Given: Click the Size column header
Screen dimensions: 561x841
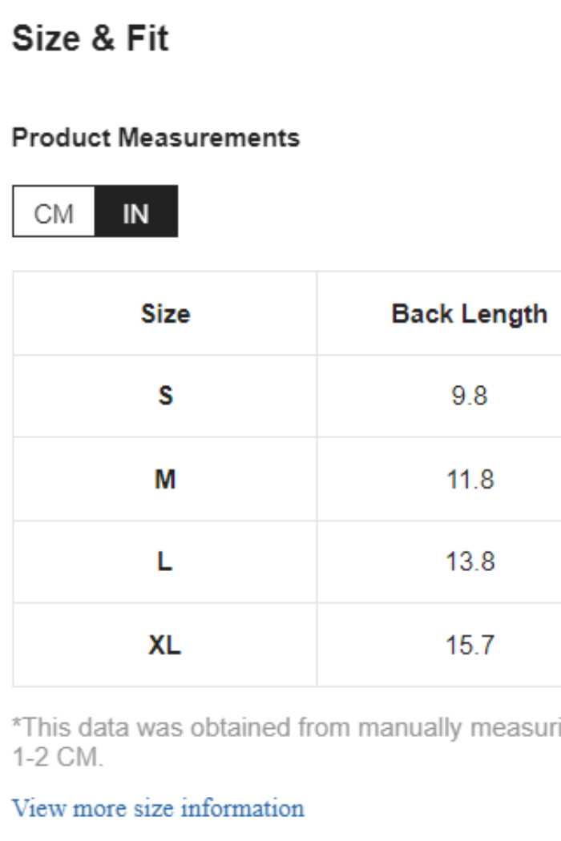Looking at the screenshot, I should [165, 313].
